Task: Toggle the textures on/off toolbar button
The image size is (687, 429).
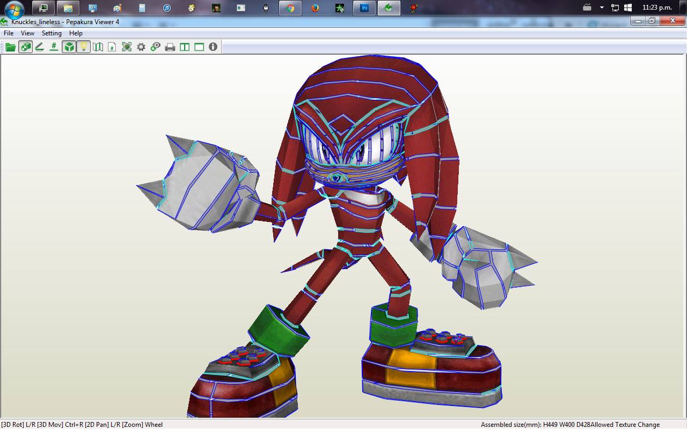Action: tap(25, 47)
